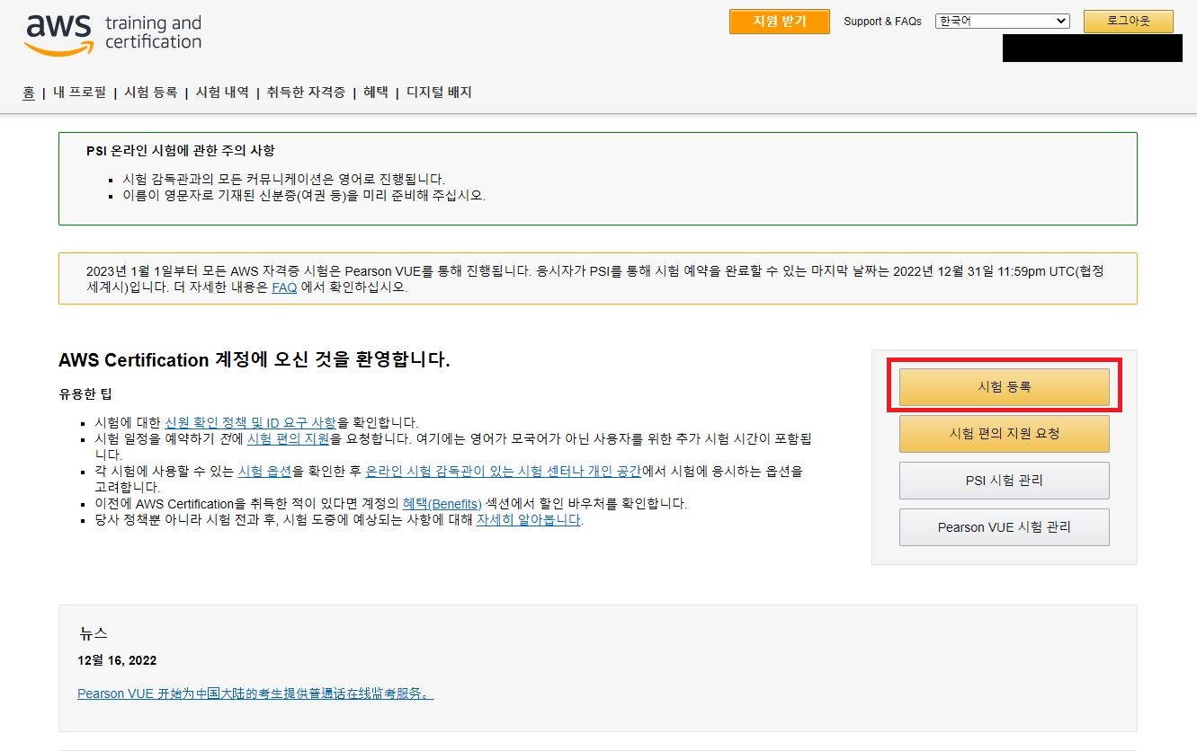Open the 한국어 language dropdown
Viewport: 1197px width, 751px height.
[x=1002, y=22]
